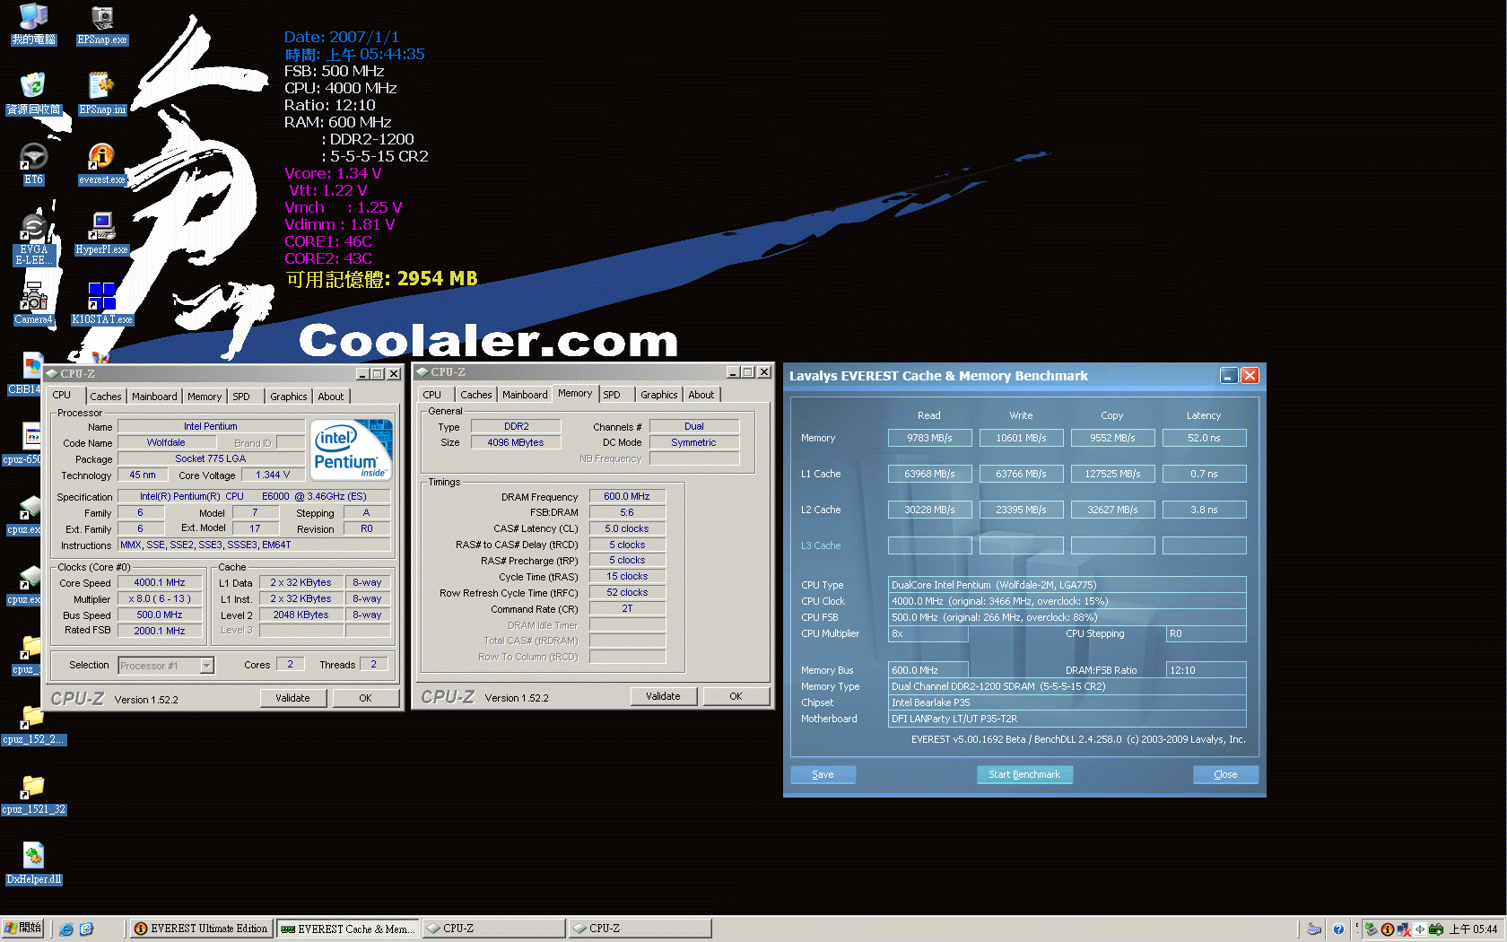Click OK in left CPU-Z window
Viewport: 1507px width, 942px height.
pos(365,698)
